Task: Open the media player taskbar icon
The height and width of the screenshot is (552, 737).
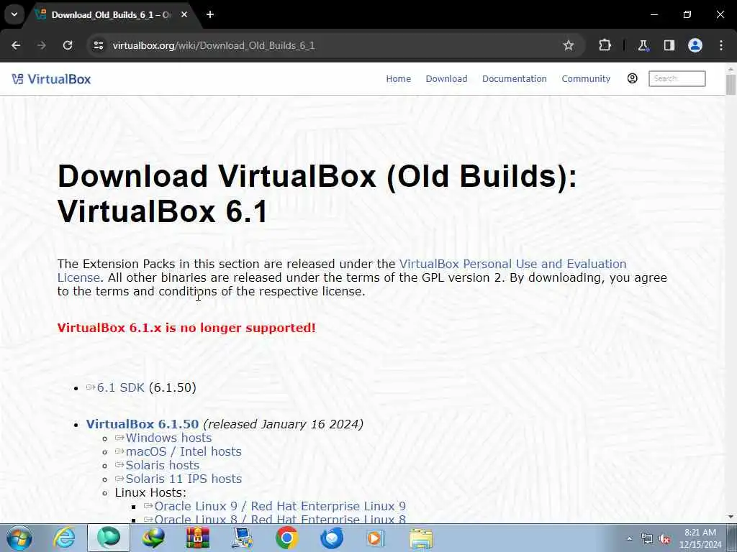Action: click(376, 538)
